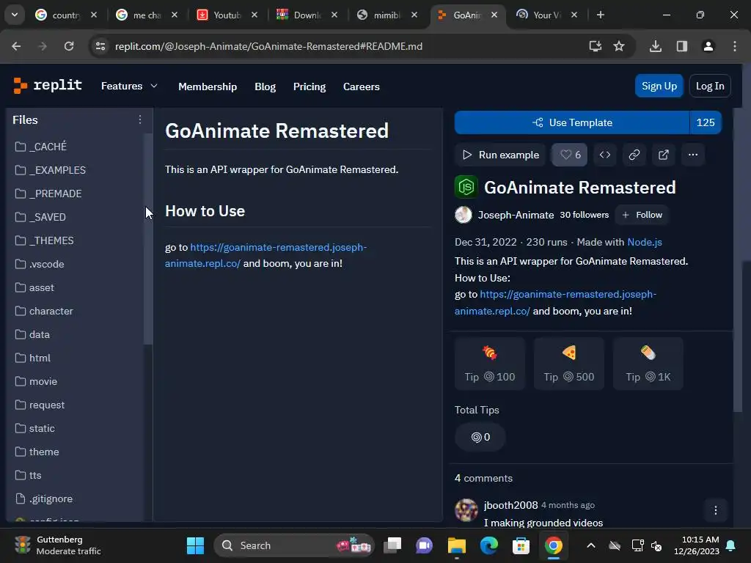The image size is (751, 563).
Task: Click Joseph-Animate profile avatar
Action: point(464,215)
